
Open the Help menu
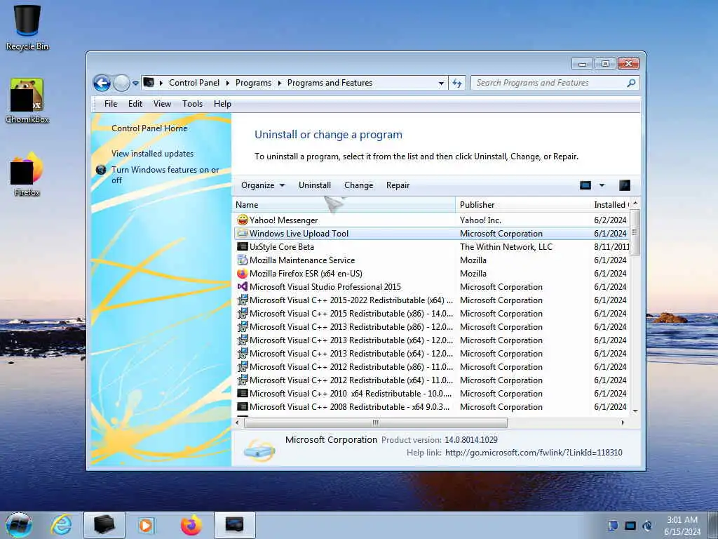click(x=222, y=104)
